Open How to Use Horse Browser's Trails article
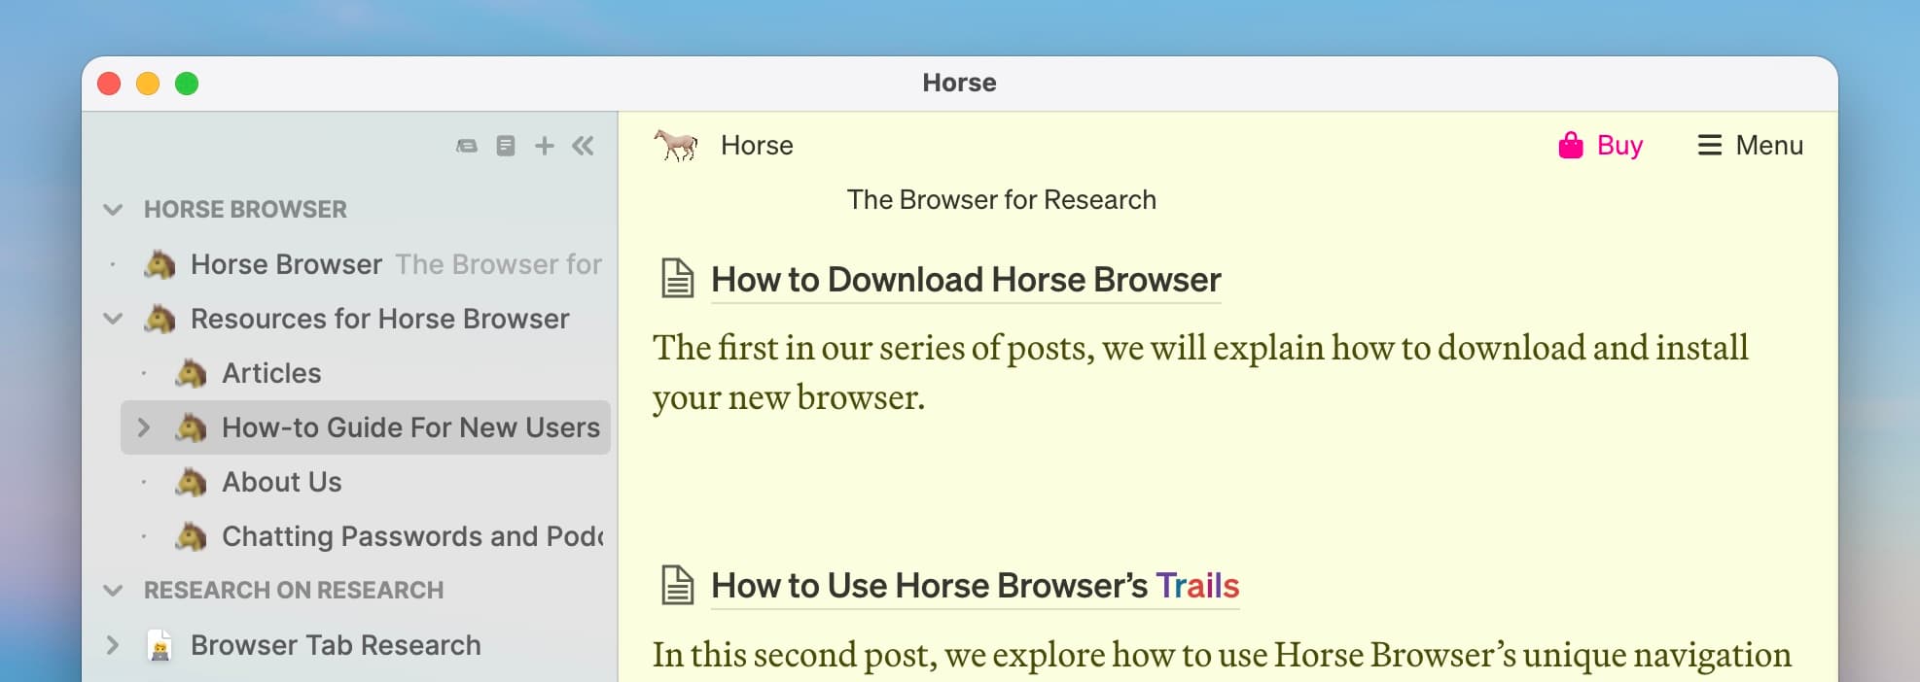This screenshot has width=1920, height=682. (976, 586)
